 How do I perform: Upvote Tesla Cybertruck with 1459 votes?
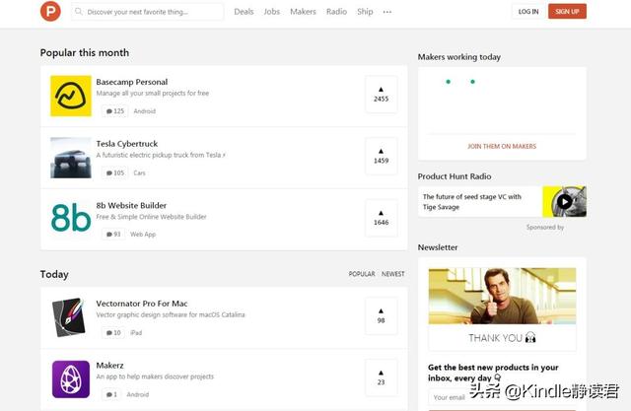(381, 156)
